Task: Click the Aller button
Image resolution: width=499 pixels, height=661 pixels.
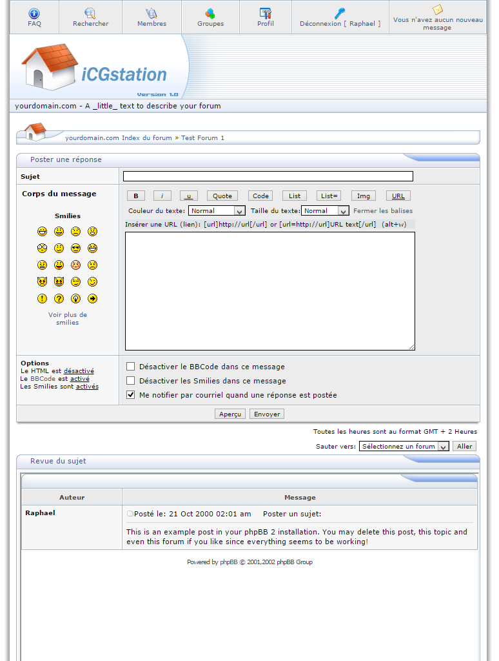Action: pos(464,446)
